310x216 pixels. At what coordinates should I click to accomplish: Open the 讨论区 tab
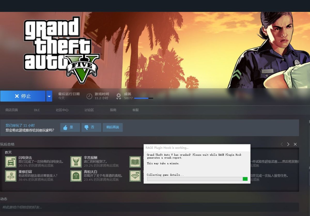[89, 110]
